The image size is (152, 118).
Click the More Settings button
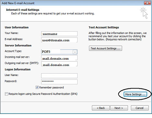[135, 94]
